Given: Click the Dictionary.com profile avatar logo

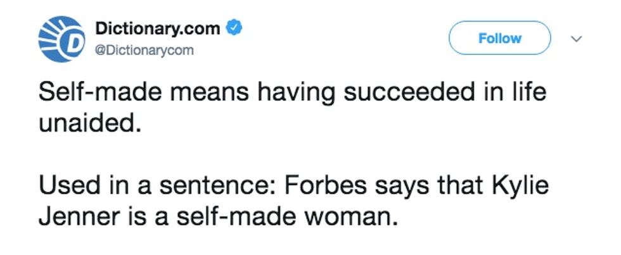Looking at the screenshot, I should coord(61,39).
